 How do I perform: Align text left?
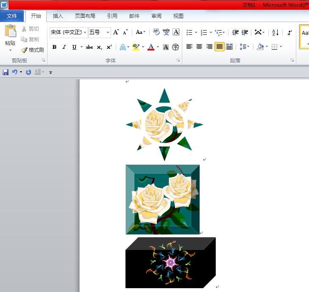tap(189, 47)
